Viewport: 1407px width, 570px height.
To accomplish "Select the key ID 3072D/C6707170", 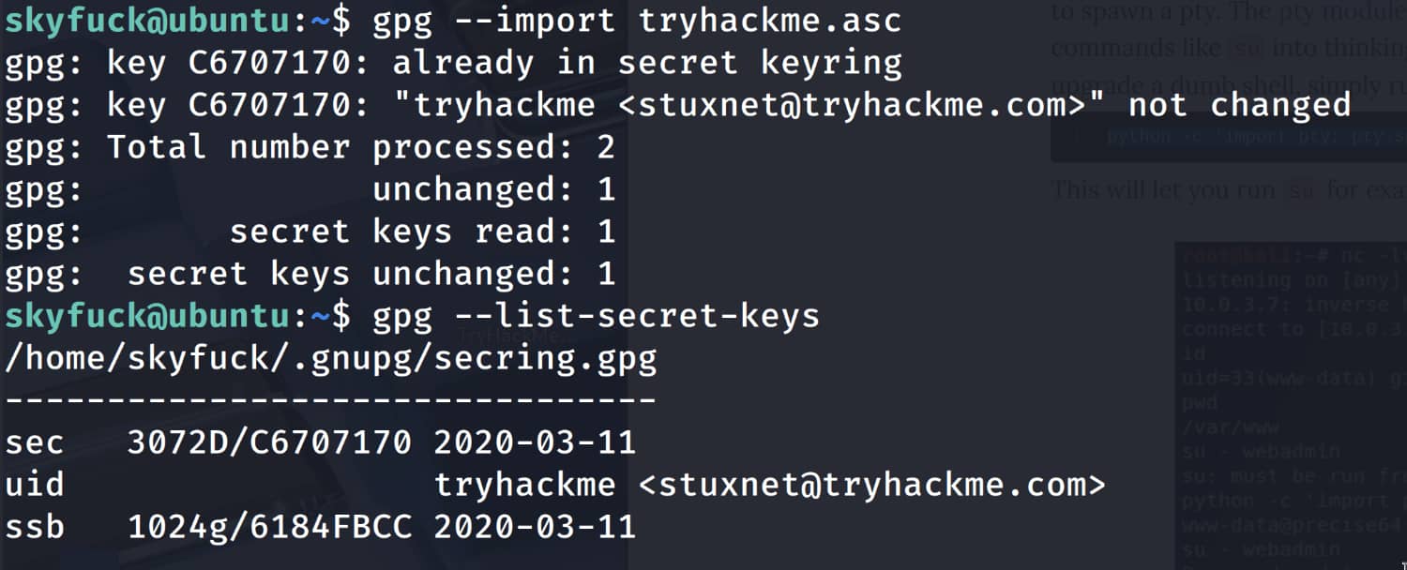I will coord(269,442).
